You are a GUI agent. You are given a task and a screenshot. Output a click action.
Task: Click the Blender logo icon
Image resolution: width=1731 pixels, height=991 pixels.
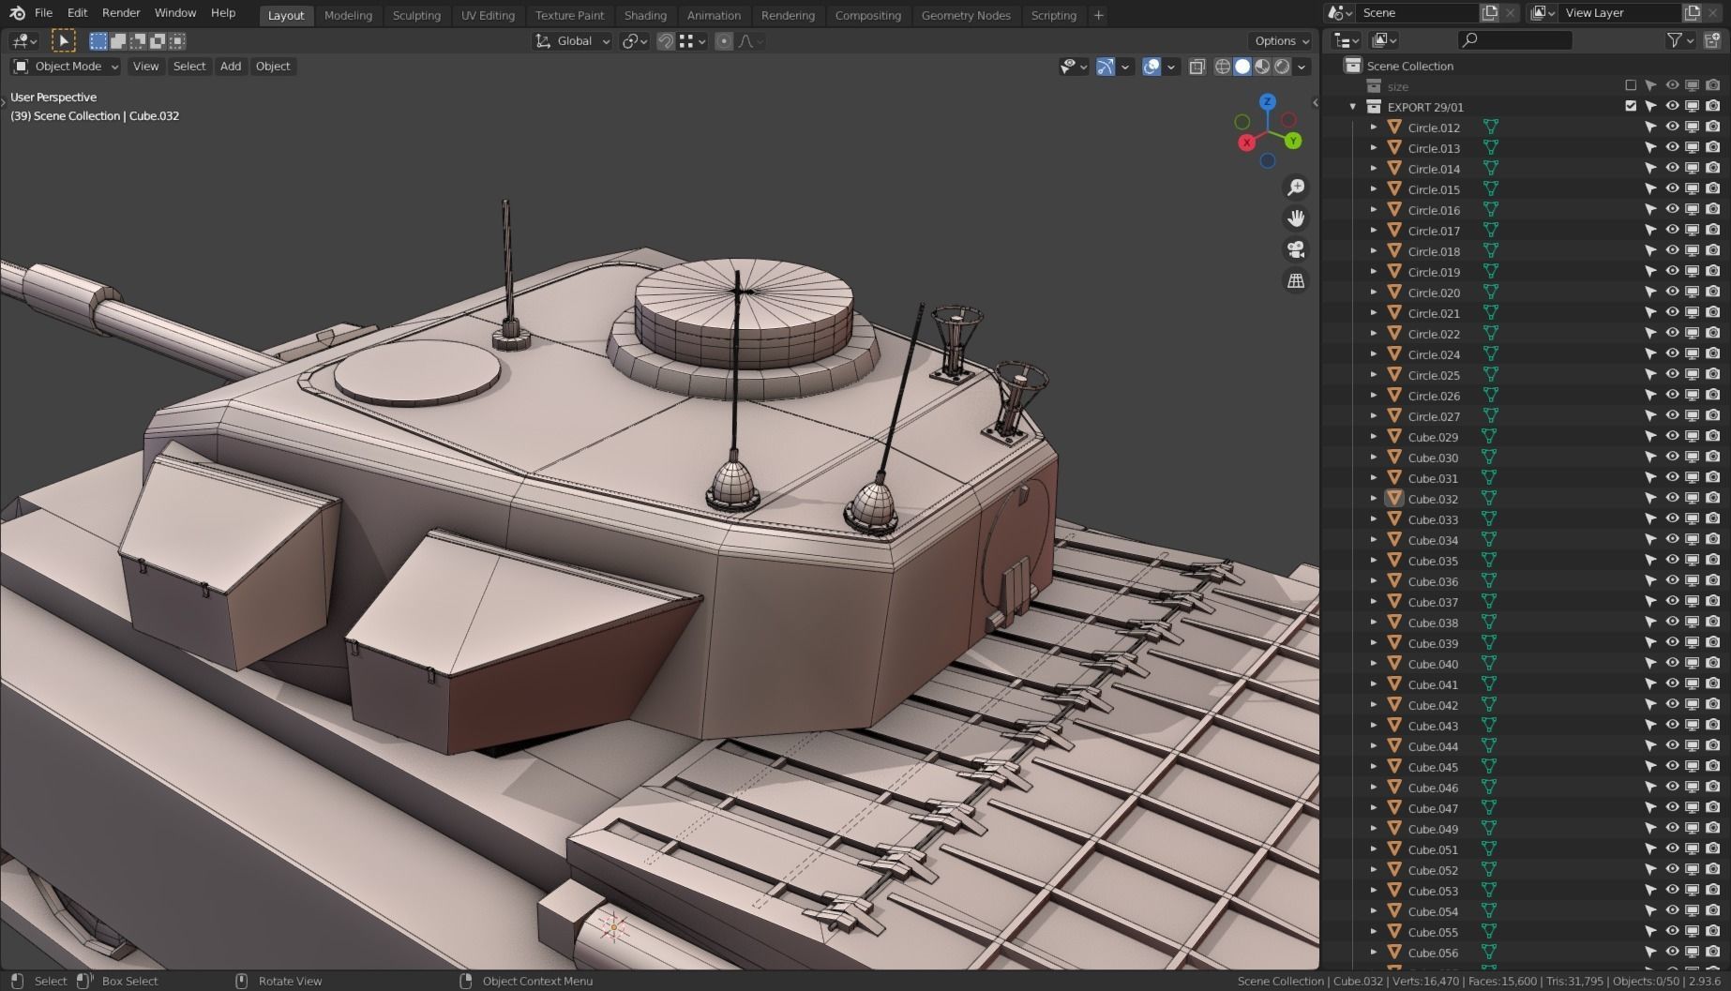coord(17,13)
